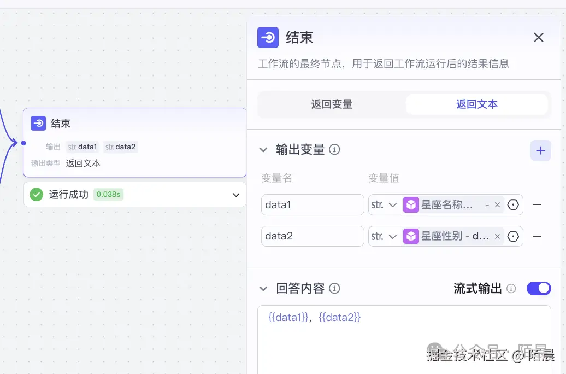This screenshot has width=566, height=374.
Task: Enable or disable 流式输出 streaming output
Action: point(539,288)
